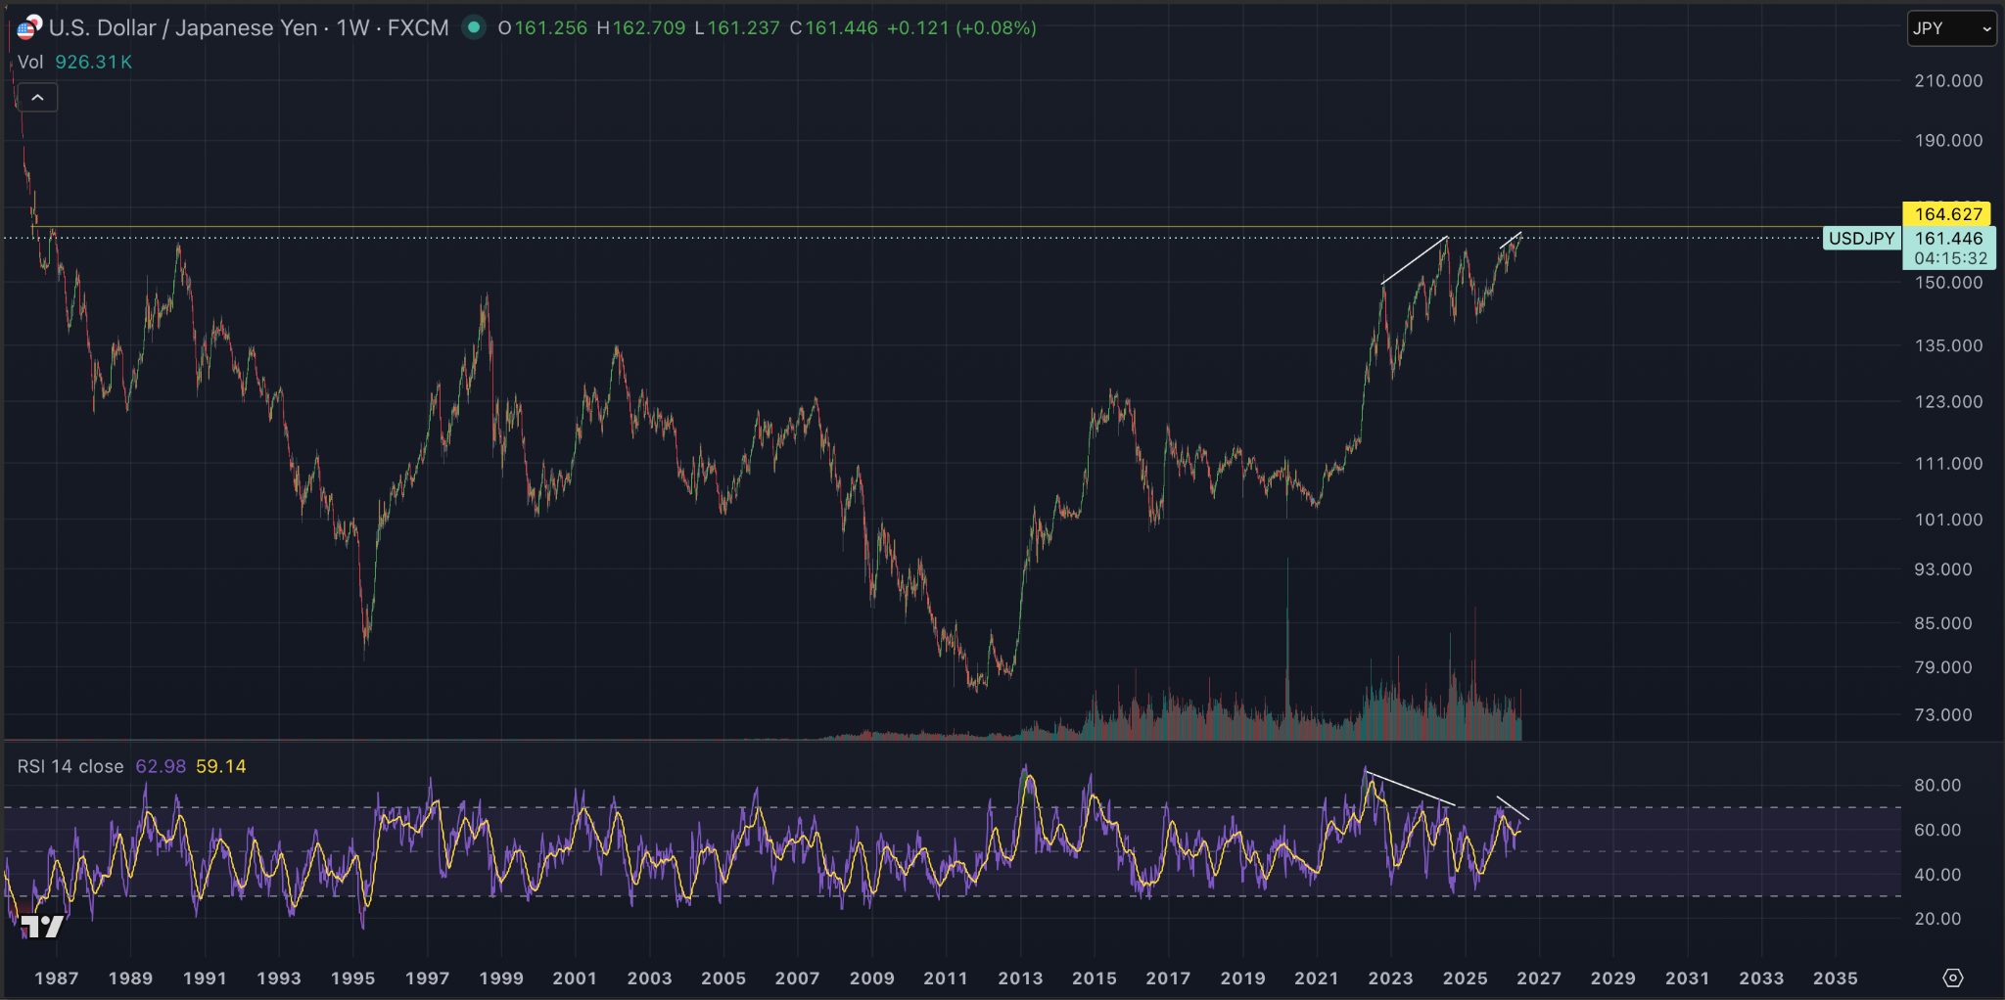Click the "190.000" price axis label
This screenshot has height=1000, width=2005.
pyautogui.click(x=1948, y=140)
